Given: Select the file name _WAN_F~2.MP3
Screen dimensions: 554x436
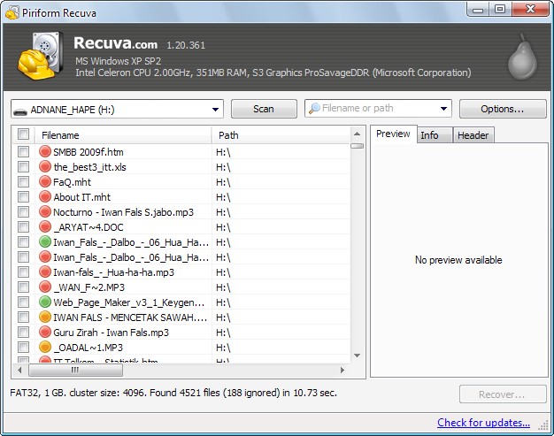Looking at the screenshot, I should [88, 287].
